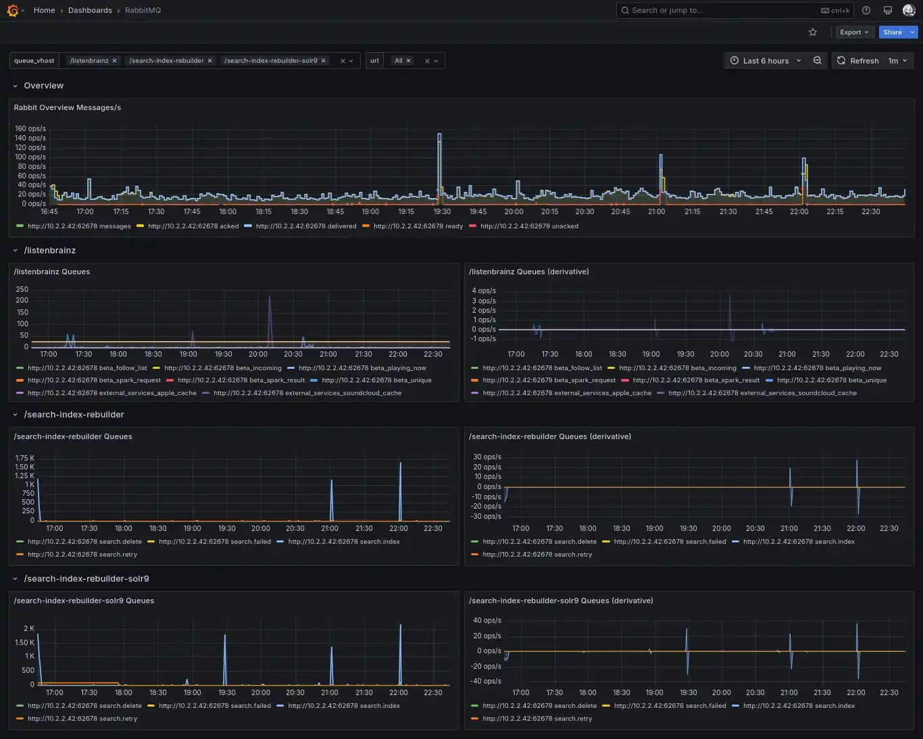
Task: Toggle the acked series in Overview legend
Action: tap(193, 226)
